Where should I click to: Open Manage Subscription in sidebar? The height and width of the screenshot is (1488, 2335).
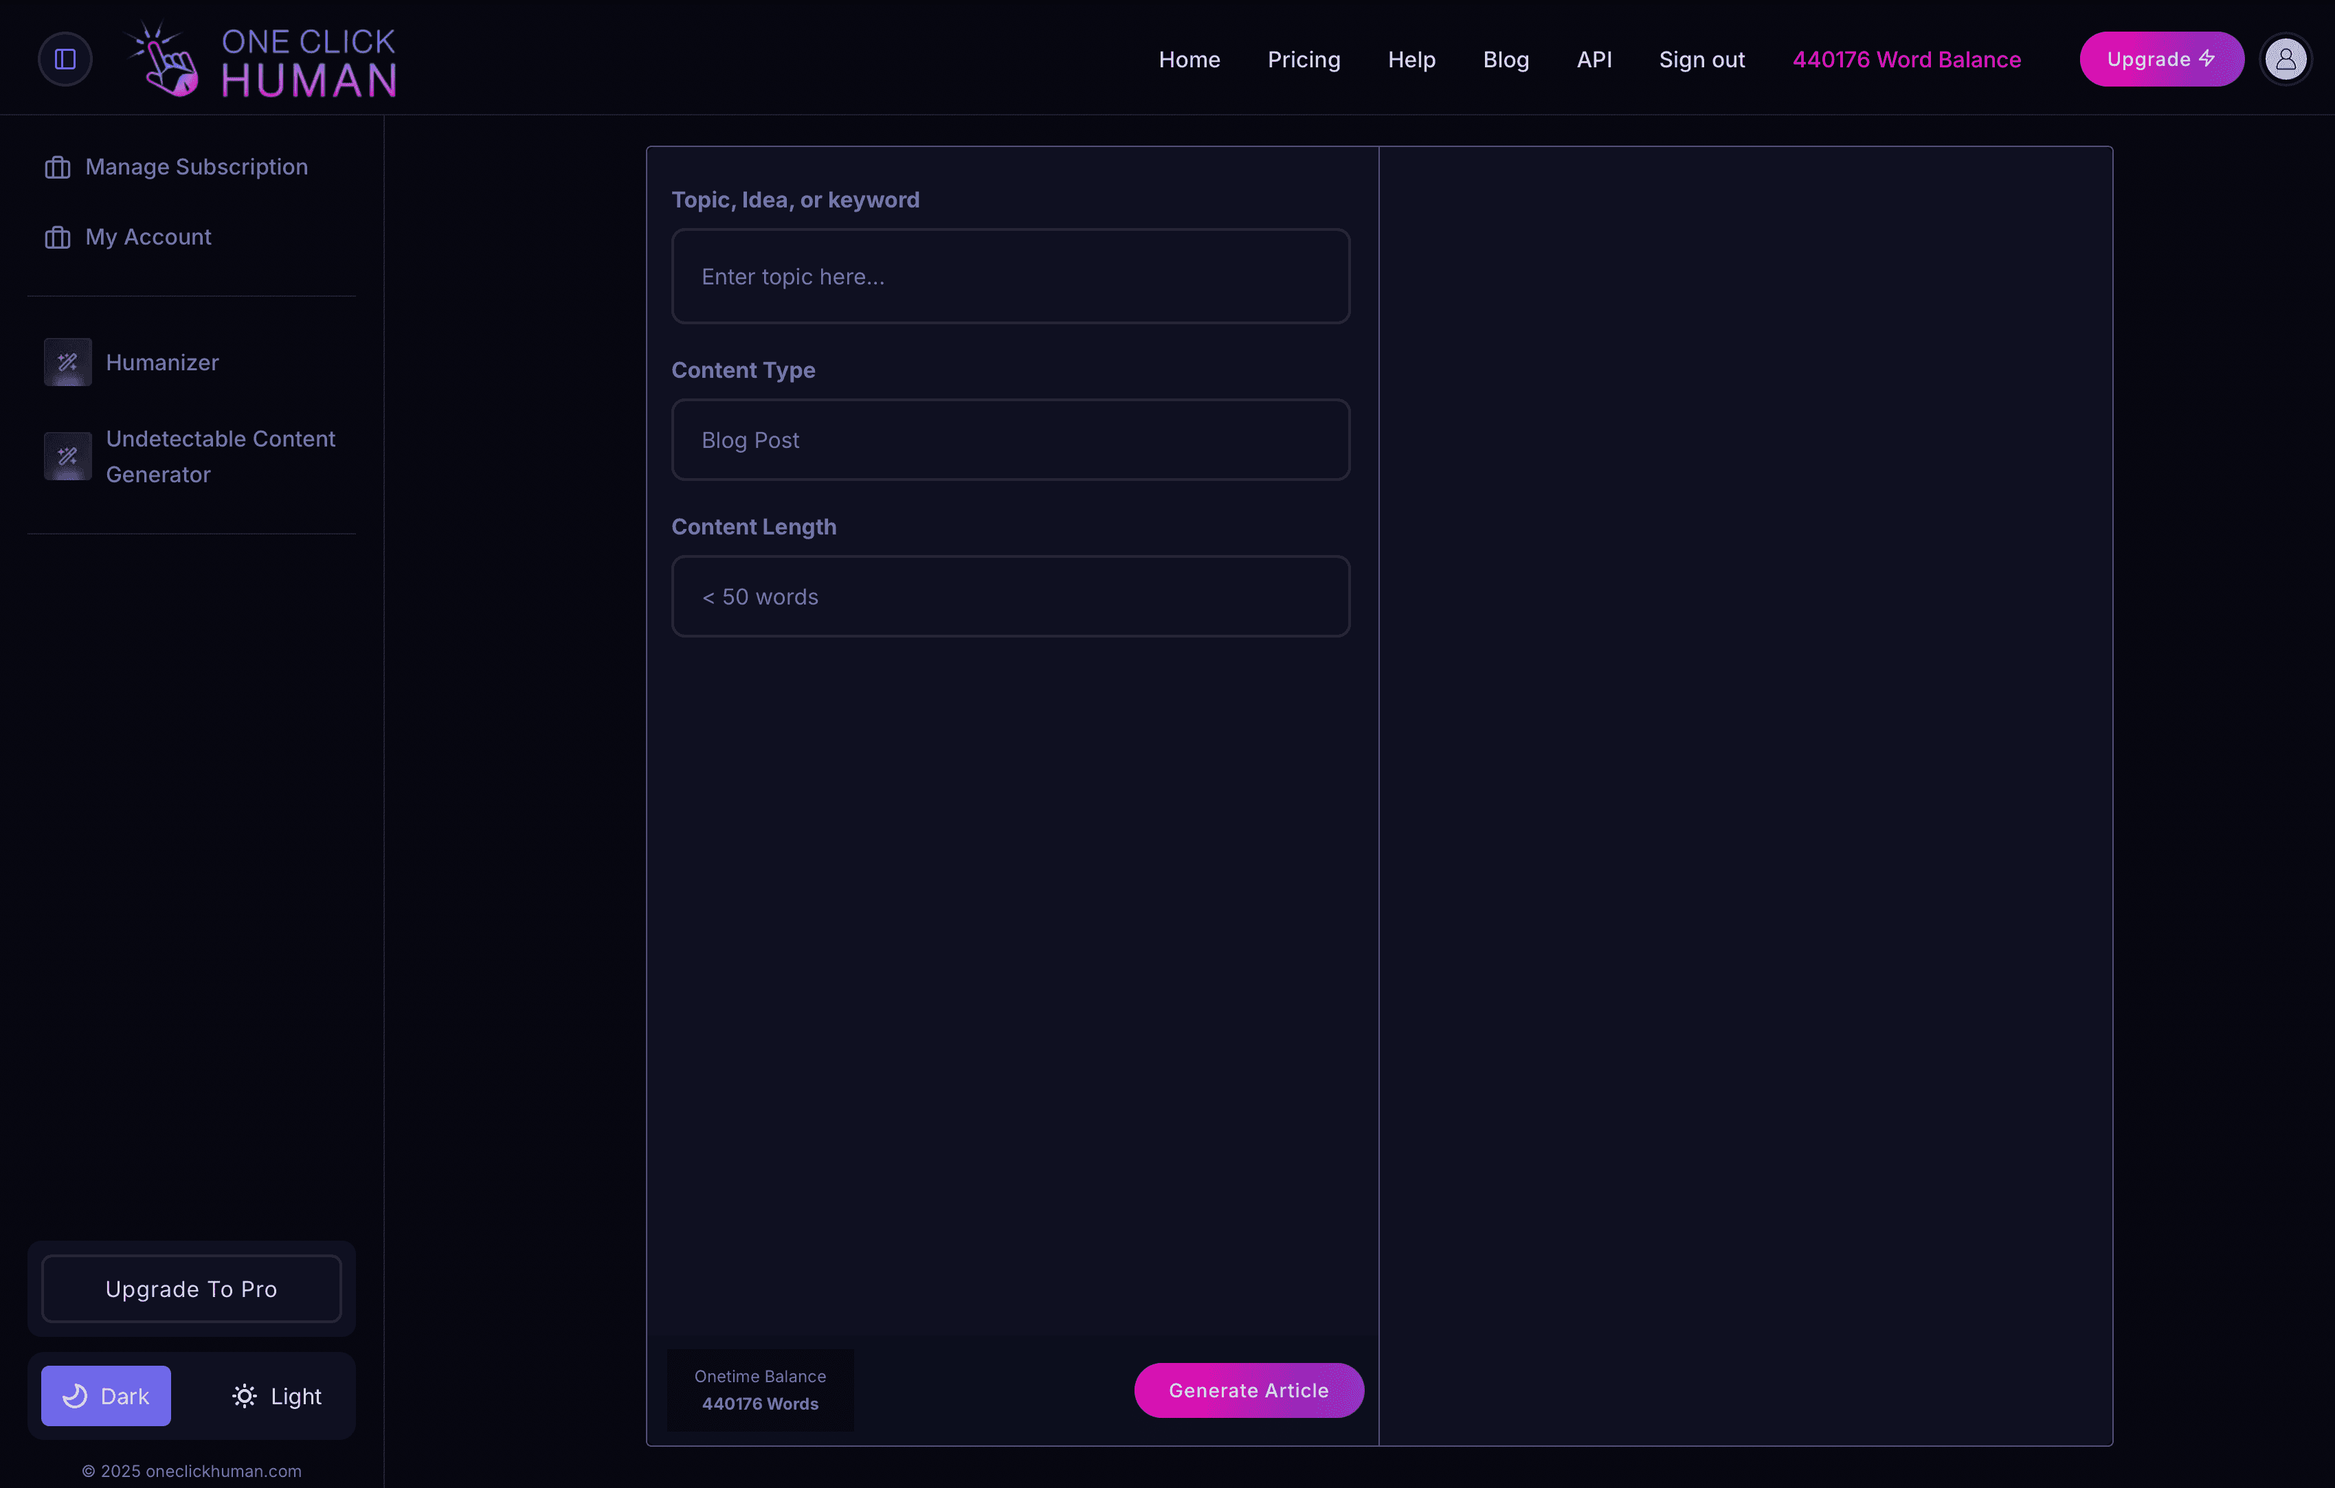tap(177, 168)
